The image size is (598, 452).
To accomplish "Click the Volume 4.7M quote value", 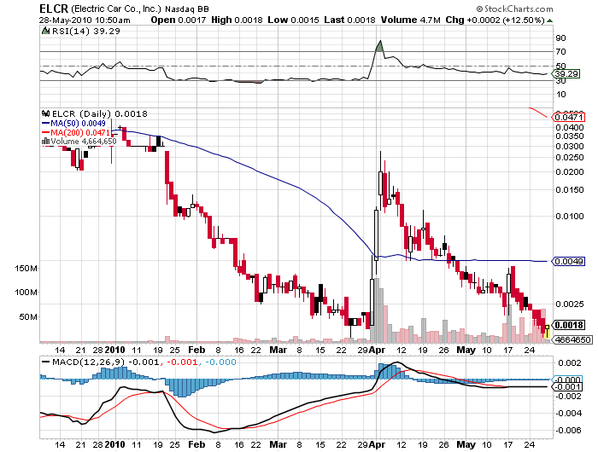I will (410, 20).
